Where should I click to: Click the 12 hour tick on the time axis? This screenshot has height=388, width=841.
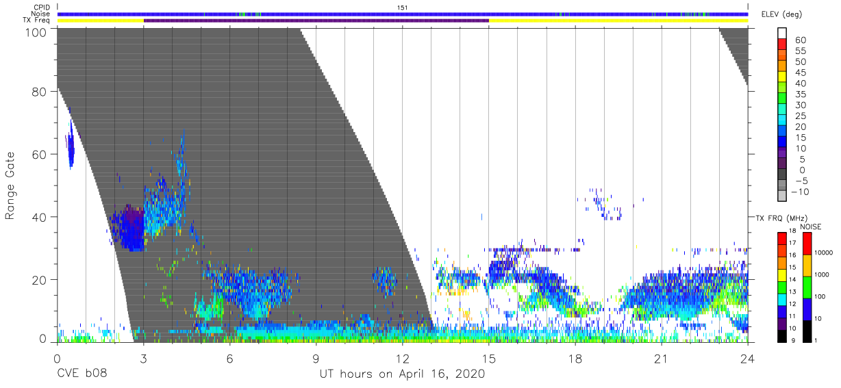[x=403, y=359]
